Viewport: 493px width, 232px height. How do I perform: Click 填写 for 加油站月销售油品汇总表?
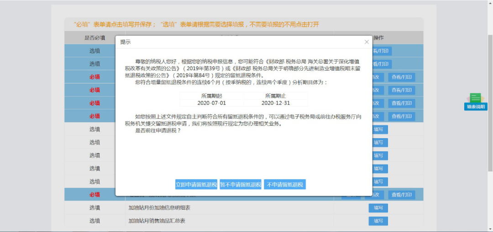378,221
